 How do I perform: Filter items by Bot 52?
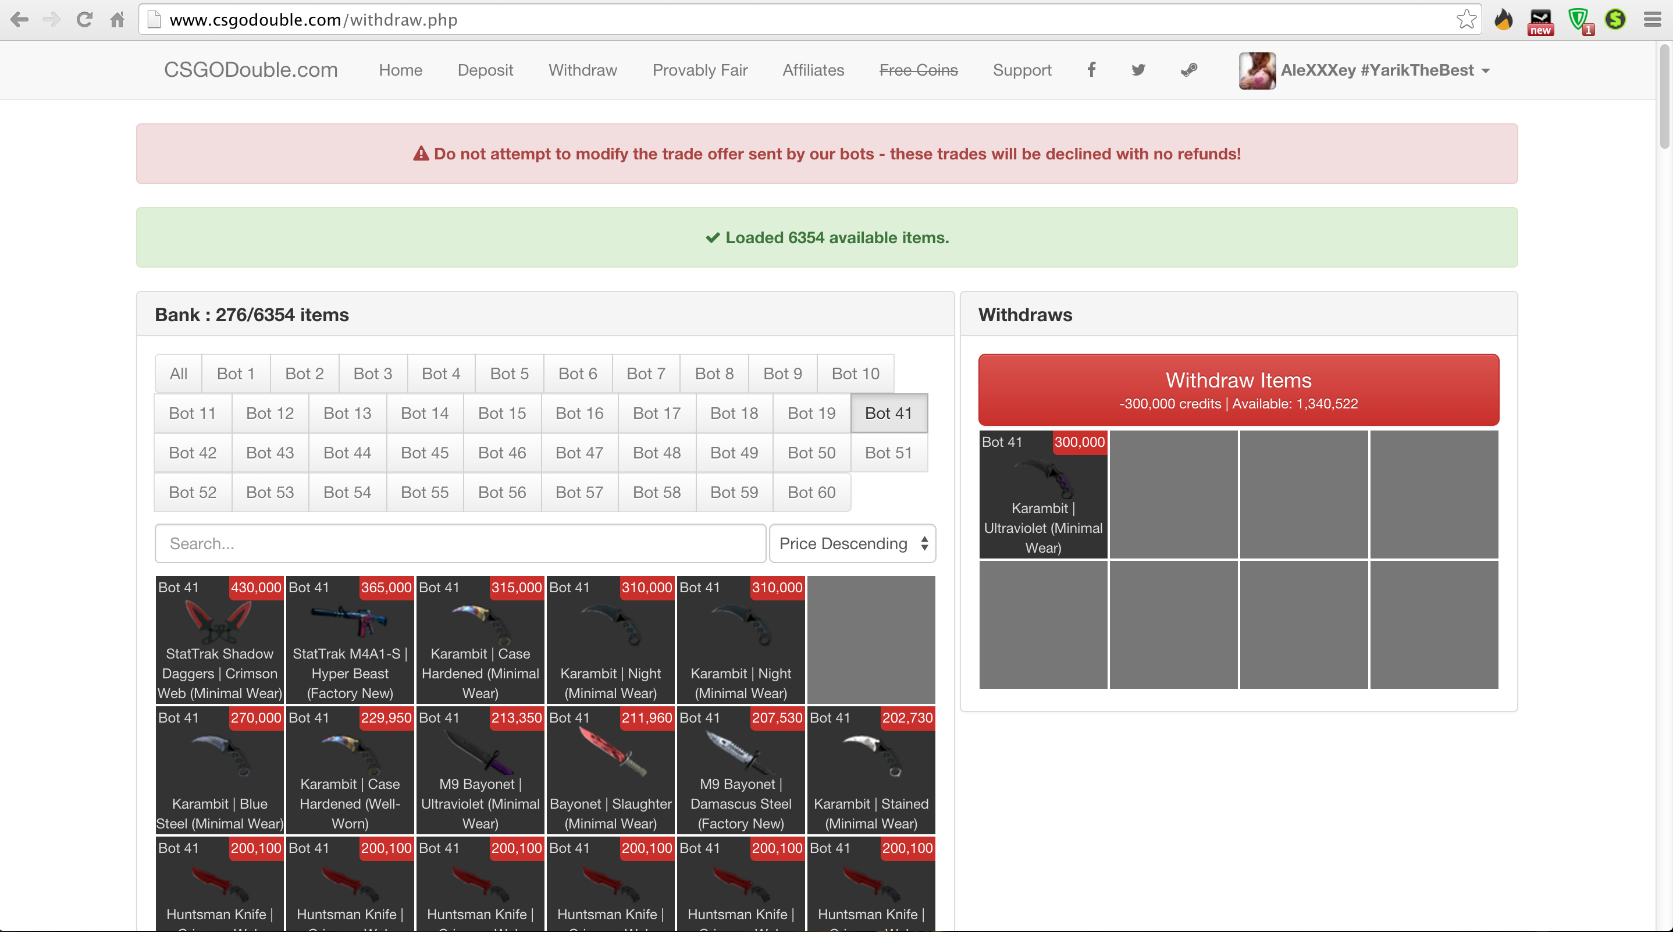[x=192, y=492]
